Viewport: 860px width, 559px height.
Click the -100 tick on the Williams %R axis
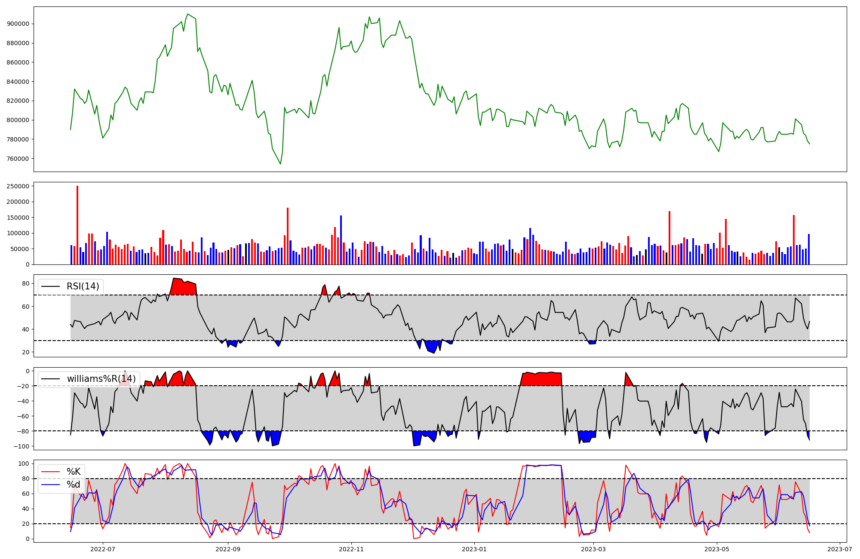21,447
